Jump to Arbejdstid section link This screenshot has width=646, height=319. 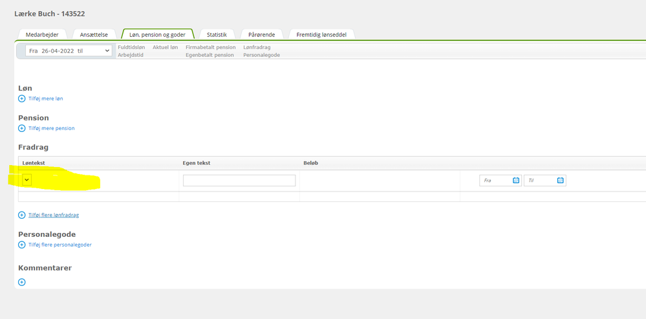131,55
